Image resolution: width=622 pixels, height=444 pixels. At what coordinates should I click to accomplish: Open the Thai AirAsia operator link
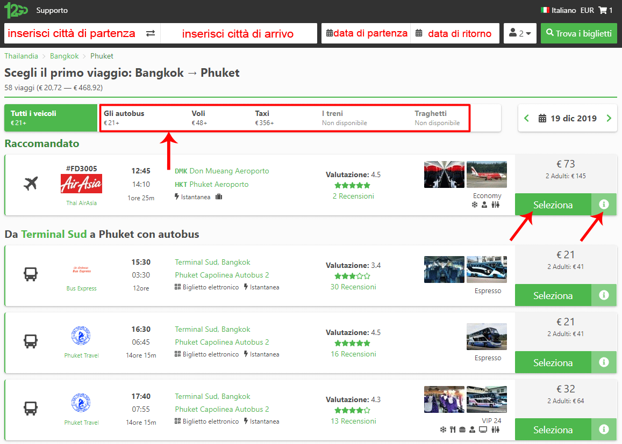81,203
